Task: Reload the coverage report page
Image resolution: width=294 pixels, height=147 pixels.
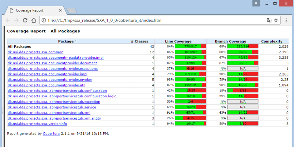Action: (25, 20)
